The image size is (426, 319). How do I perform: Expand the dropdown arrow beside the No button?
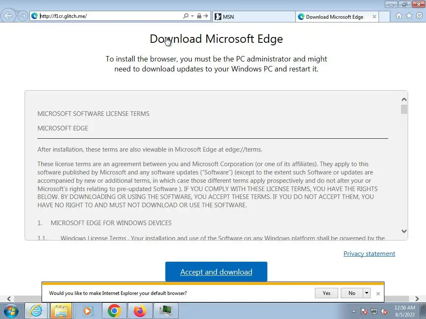click(367, 293)
